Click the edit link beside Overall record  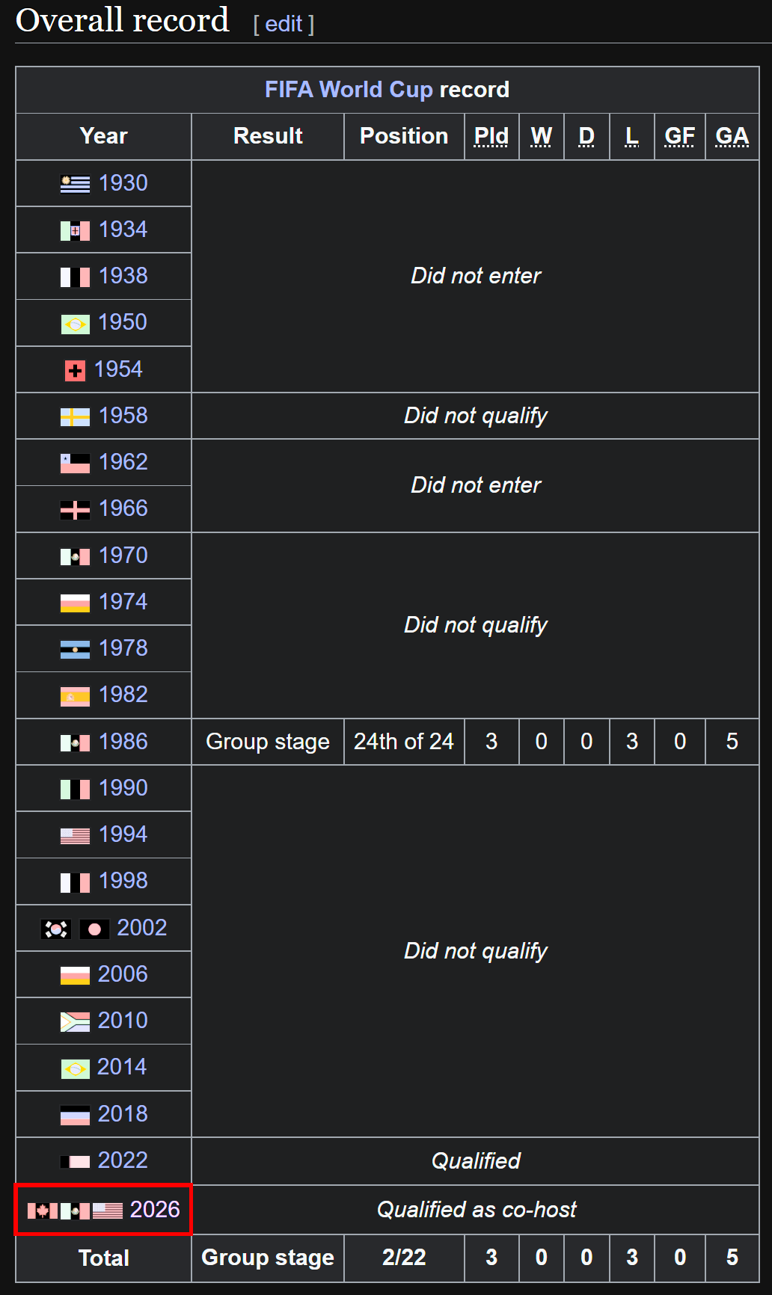click(x=284, y=24)
